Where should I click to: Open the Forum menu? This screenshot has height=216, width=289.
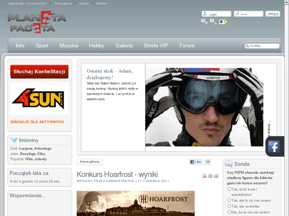point(187,46)
